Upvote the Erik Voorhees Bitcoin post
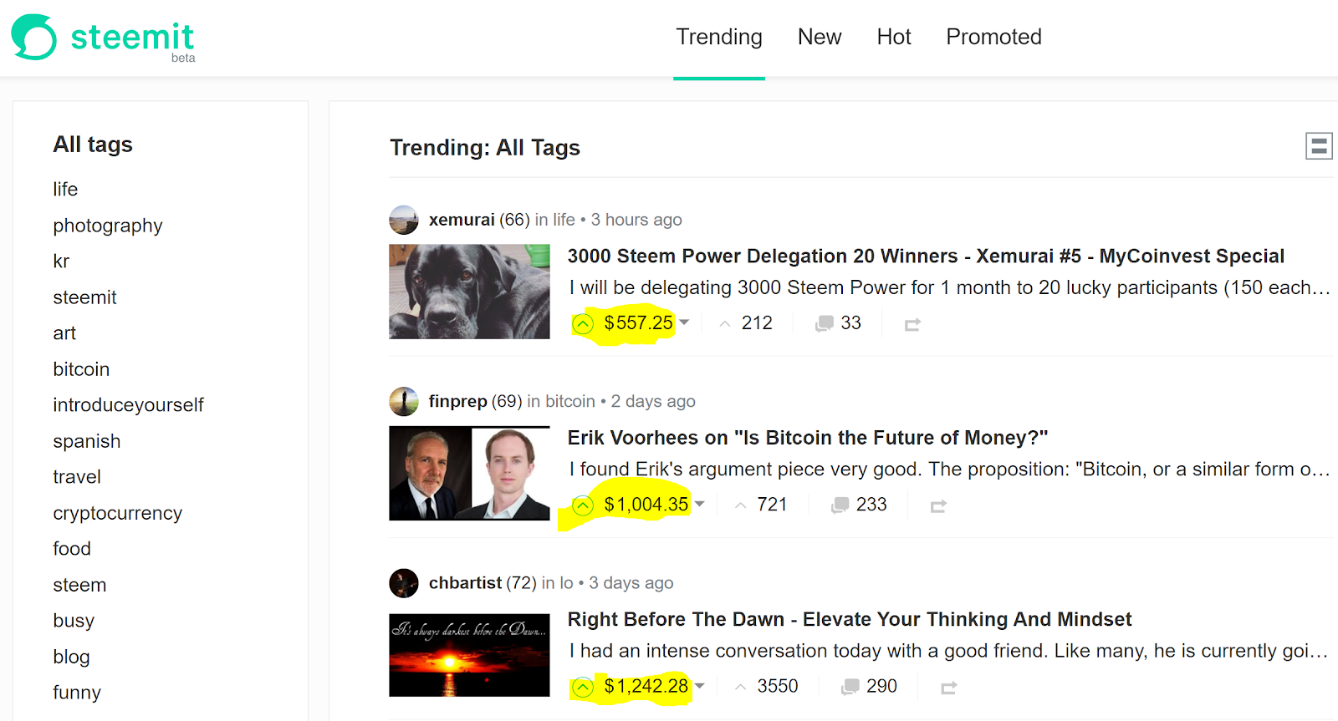1338x721 pixels. click(583, 505)
